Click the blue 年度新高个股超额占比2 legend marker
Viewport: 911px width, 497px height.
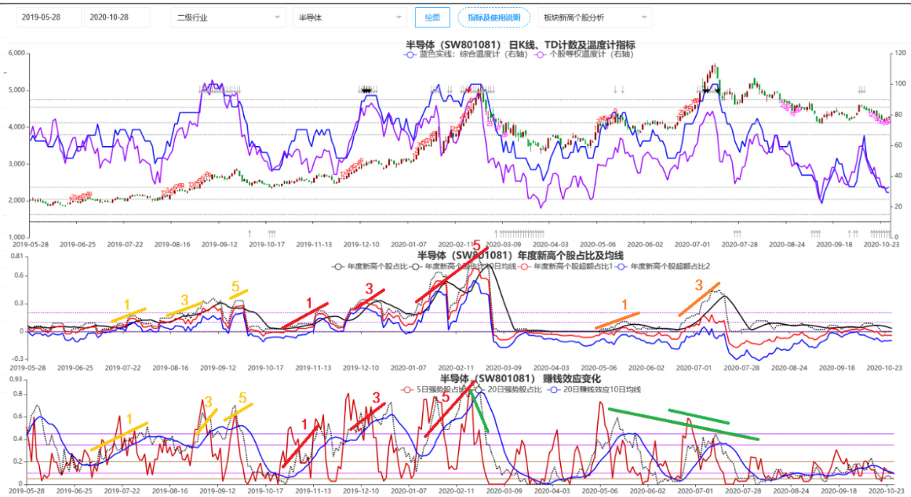[x=622, y=267]
